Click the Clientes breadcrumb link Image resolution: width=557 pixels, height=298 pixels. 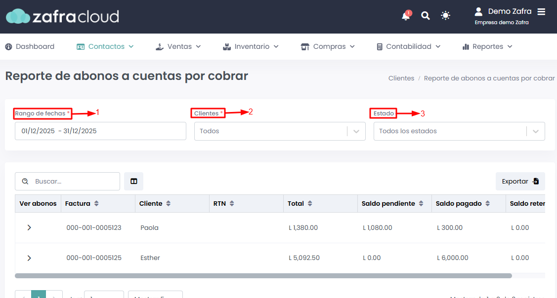401,78
